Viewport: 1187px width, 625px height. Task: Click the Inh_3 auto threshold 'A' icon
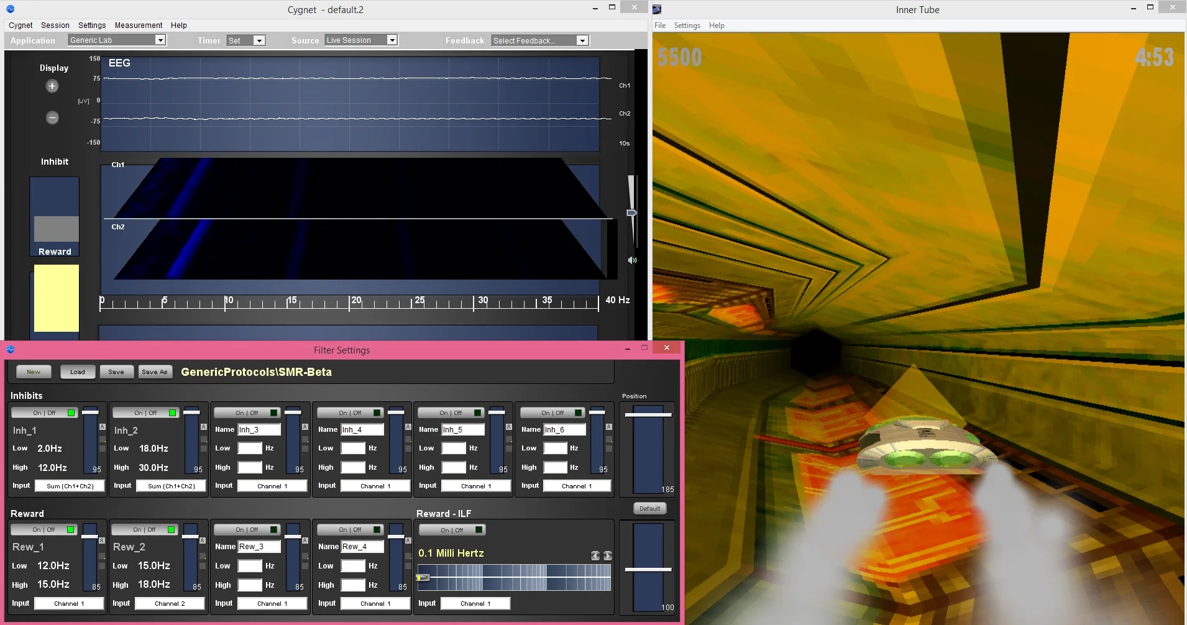[x=305, y=427]
